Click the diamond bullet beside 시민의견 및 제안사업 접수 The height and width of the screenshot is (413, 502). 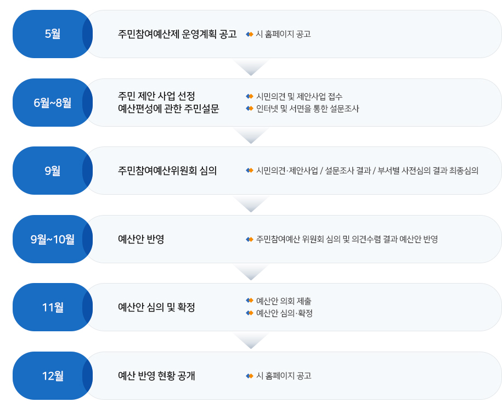250,97
